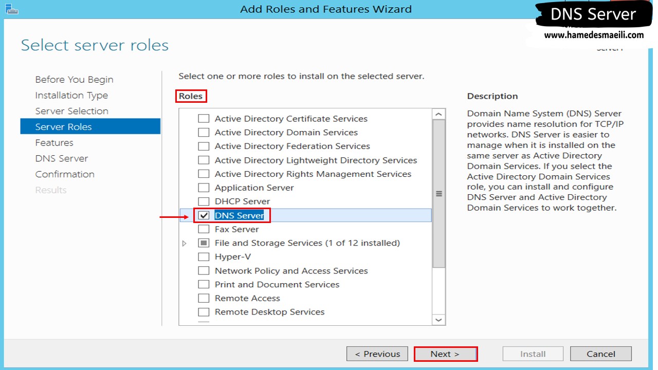This screenshot has width=658, height=370.
Task: Tick Active Directory Domain Services checkbox
Action: point(204,133)
